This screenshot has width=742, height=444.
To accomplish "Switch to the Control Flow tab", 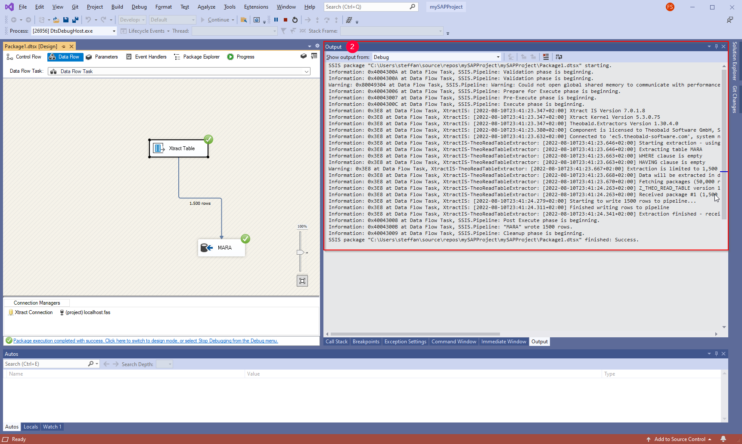I will 25,57.
